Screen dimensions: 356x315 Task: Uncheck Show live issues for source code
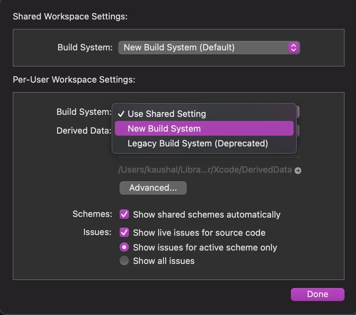point(125,232)
